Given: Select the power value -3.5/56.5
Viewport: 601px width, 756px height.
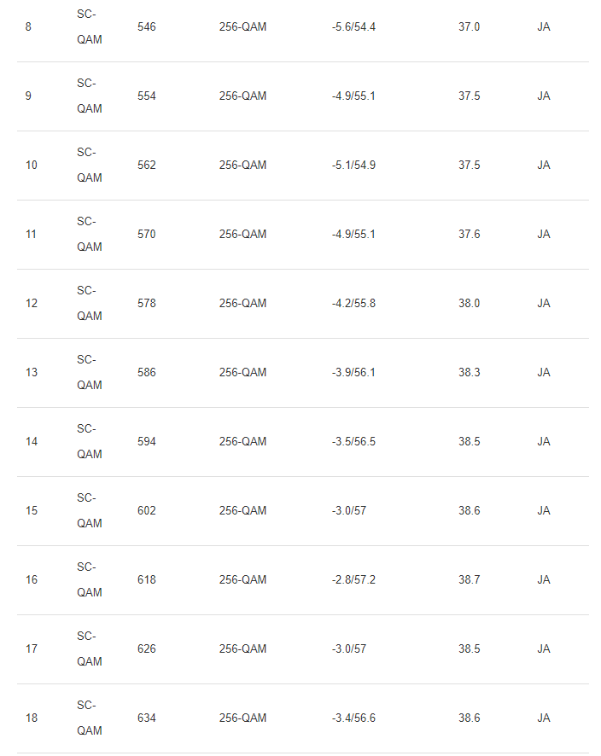Looking at the screenshot, I should pos(353,442).
